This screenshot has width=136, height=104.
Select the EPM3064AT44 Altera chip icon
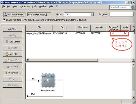[48, 81]
